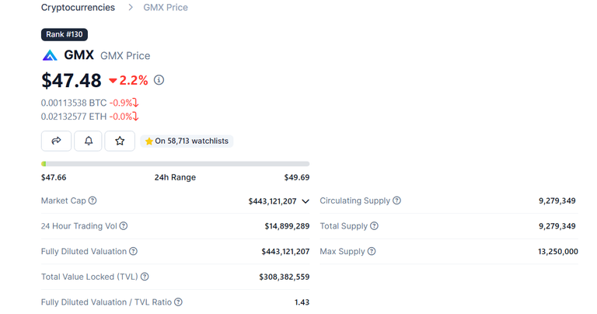Add GMX to favorites with star button

click(120, 141)
